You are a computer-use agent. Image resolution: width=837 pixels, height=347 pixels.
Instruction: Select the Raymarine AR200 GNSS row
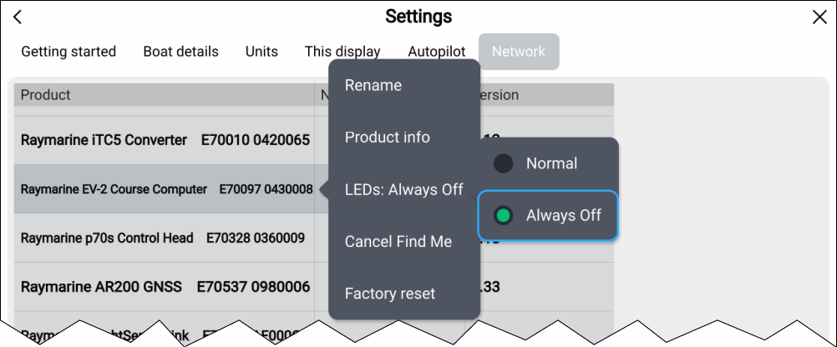tap(165, 287)
